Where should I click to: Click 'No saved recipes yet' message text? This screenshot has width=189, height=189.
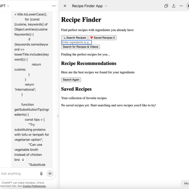point(108,105)
